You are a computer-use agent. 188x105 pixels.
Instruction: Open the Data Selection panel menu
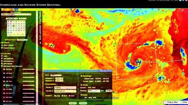(106, 71)
